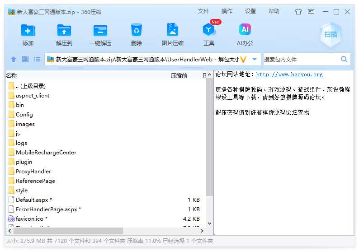Click the horizontal scrollbar right arrow
This screenshot has width=359, height=251.
point(202,231)
